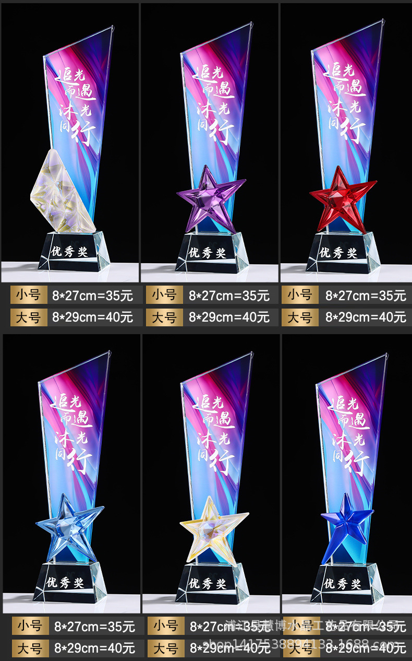Select the red star trophy image
412x661 pixels.
pos(346,142)
